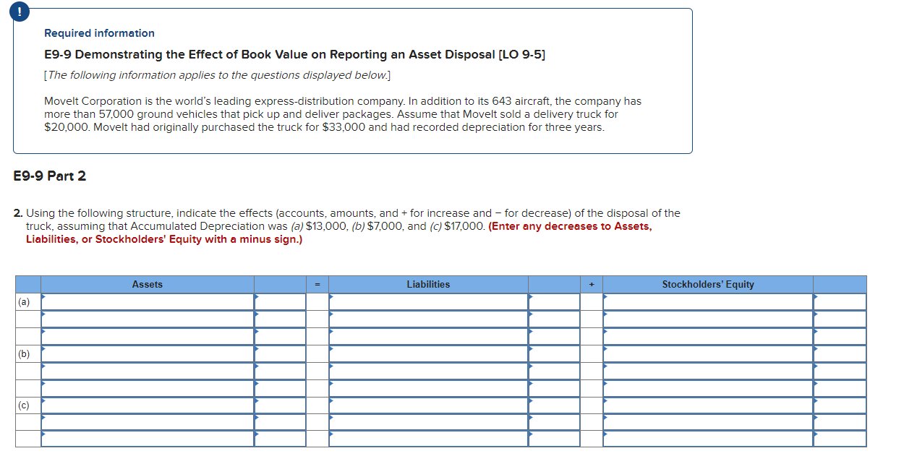
Task: Click the plus sign column header
Action: 591,284
